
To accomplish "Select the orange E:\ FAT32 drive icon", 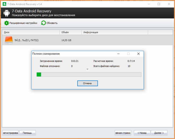I will click(x=9, y=40).
